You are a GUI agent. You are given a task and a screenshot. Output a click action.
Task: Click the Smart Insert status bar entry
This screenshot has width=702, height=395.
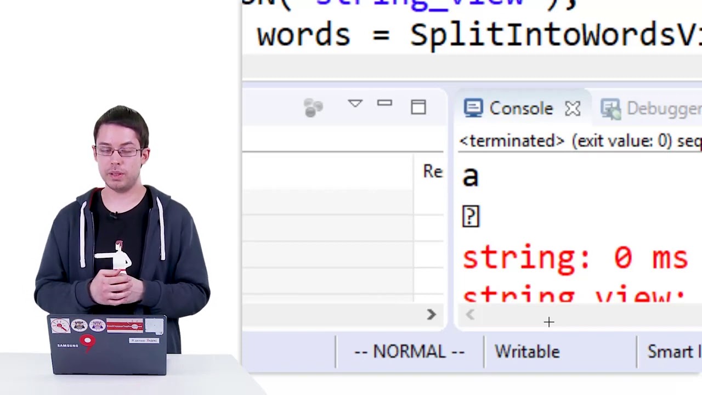pos(675,352)
